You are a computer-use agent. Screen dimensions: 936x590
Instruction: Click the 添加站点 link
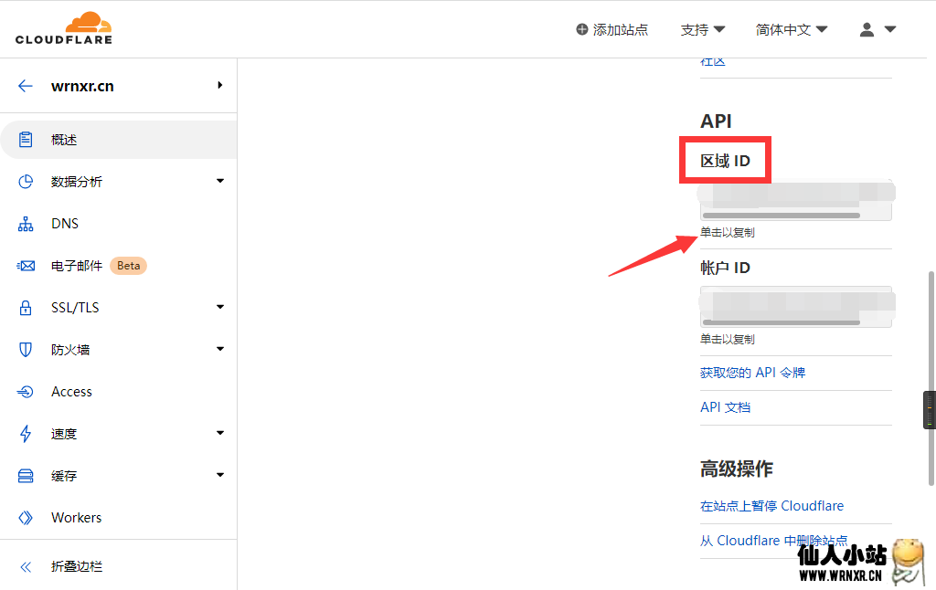click(x=612, y=29)
